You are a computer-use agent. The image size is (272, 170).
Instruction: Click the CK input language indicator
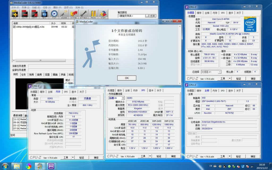pyautogui.click(x=211, y=166)
